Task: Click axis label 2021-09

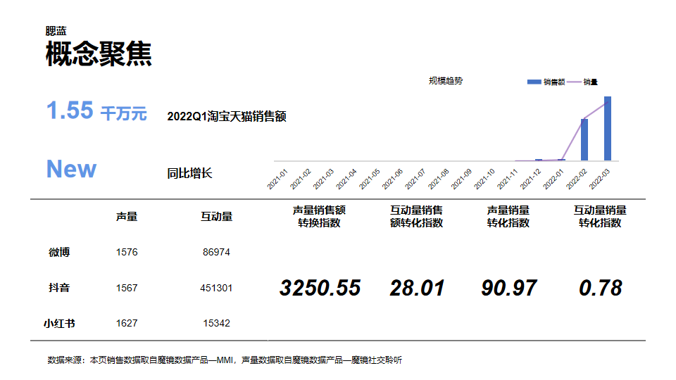Action: pos(461,179)
